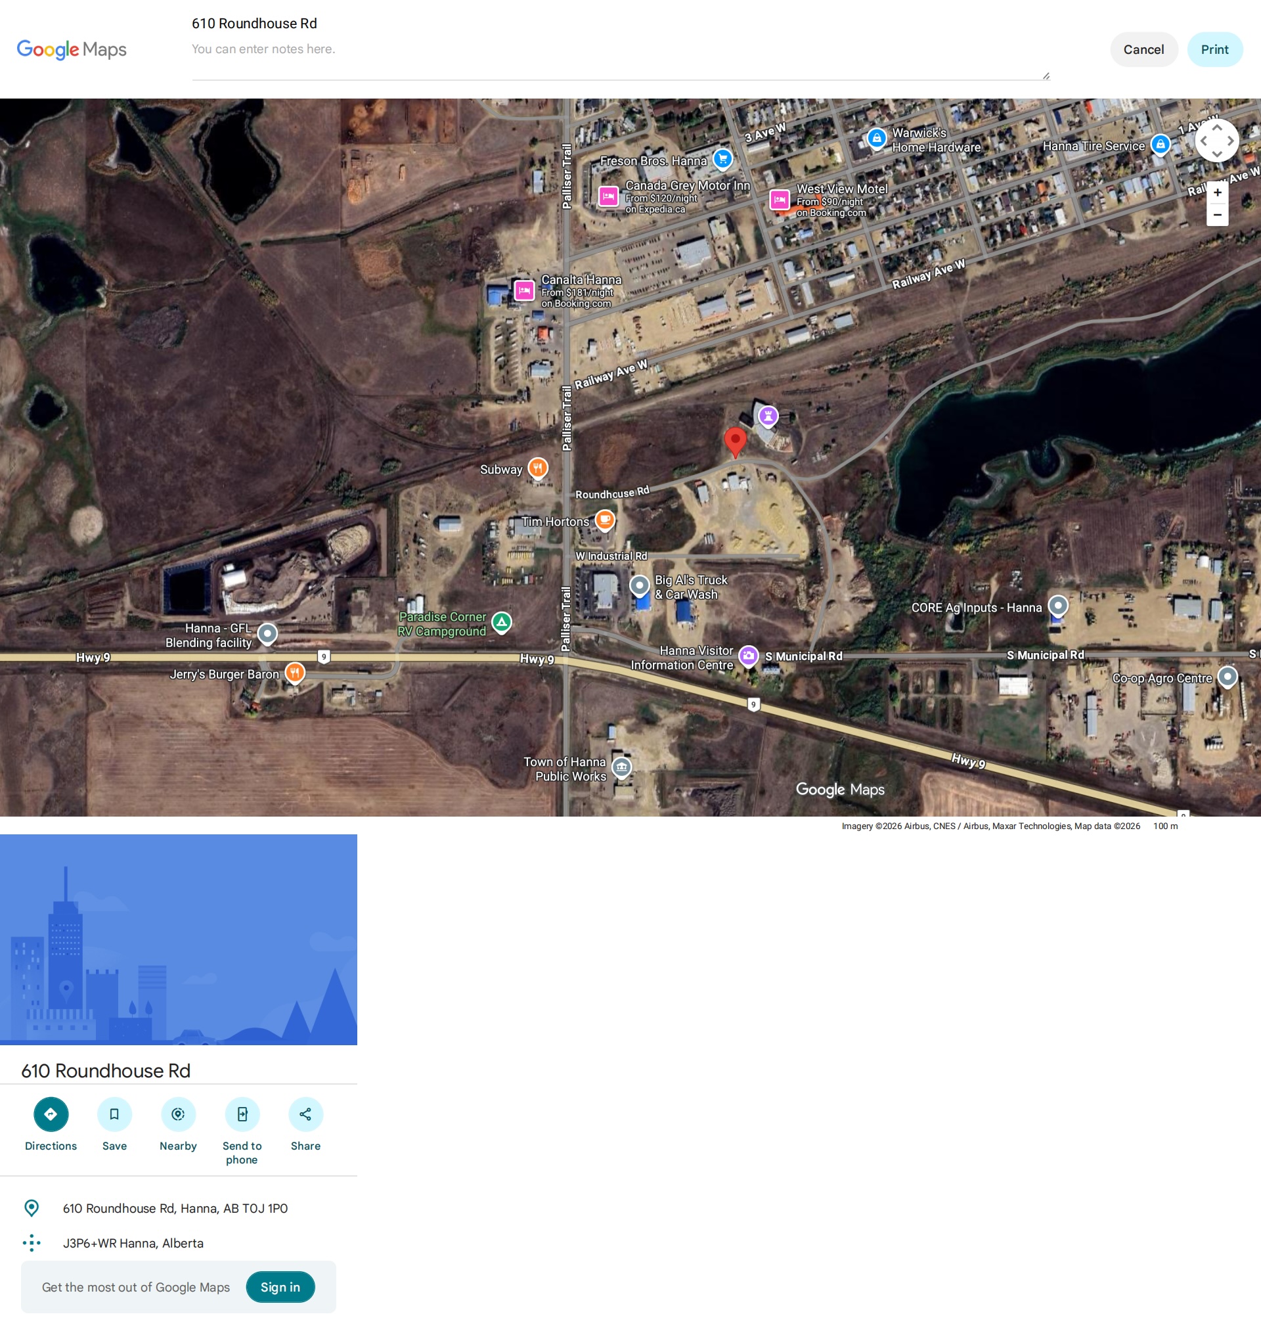Click the plus code J3P6+WR Hanna, Alberta
This screenshot has height=1331, width=1261.
tap(133, 1243)
